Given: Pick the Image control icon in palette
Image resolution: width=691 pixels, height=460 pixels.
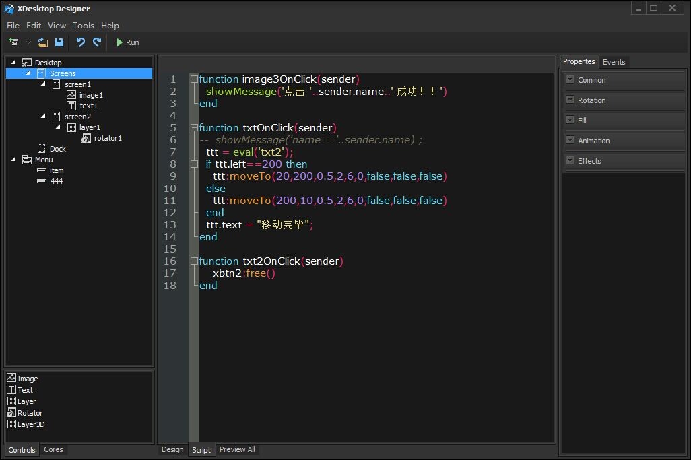Looking at the screenshot, I should (11, 378).
